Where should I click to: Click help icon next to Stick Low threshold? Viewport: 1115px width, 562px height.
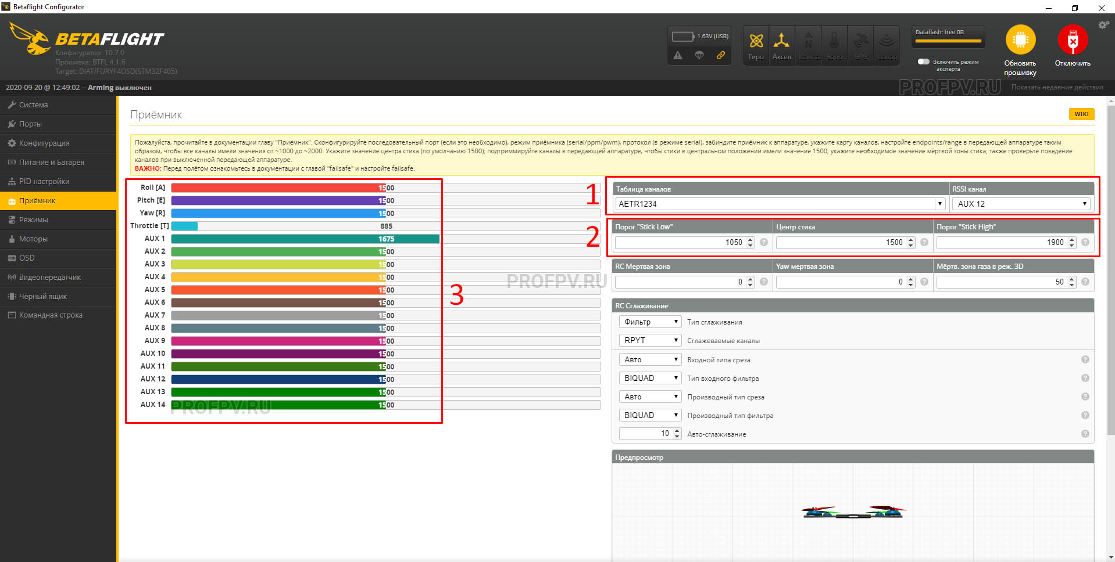click(764, 242)
